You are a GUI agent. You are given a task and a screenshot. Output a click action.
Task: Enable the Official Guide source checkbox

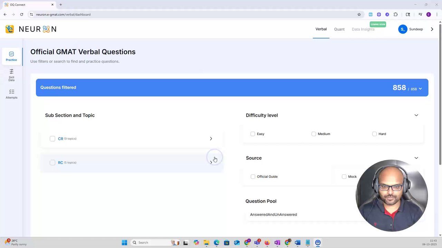tap(253, 177)
